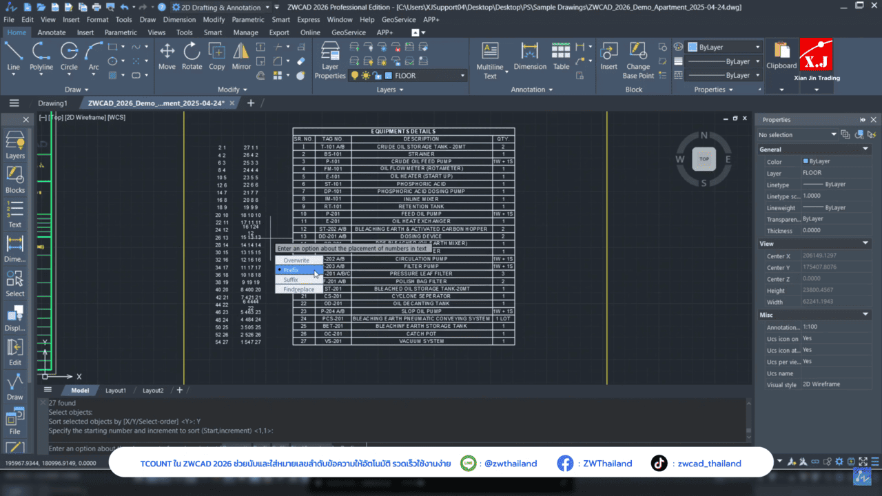The height and width of the screenshot is (496, 882).
Task: Click the TOP face of view cube
Action: 704,159
